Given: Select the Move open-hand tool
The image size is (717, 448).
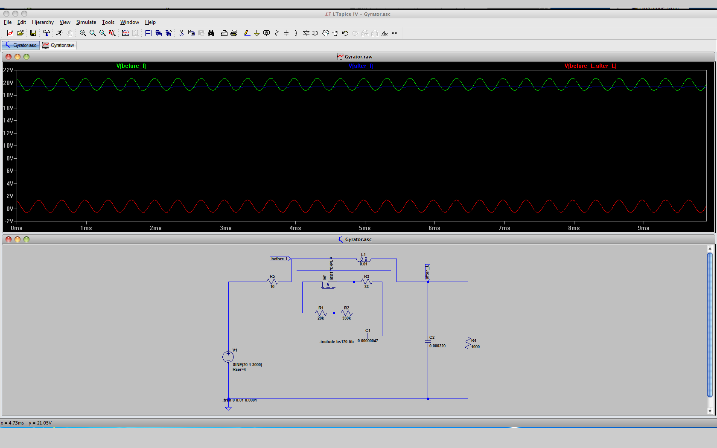Looking at the screenshot, I should (x=326, y=33).
